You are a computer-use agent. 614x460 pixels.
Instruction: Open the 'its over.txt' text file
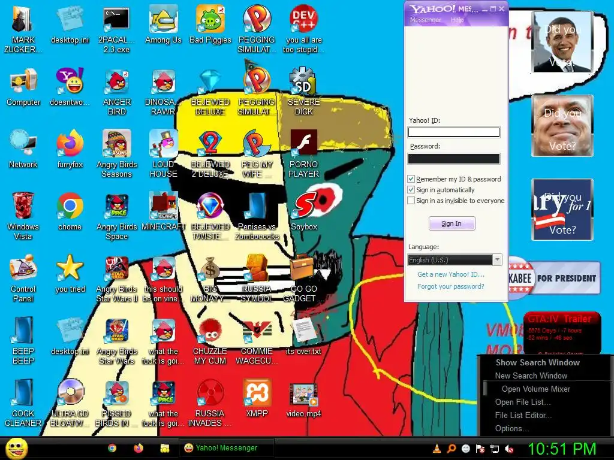tap(303, 337)
